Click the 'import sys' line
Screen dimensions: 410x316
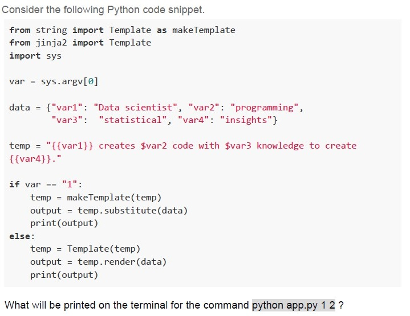35,56
